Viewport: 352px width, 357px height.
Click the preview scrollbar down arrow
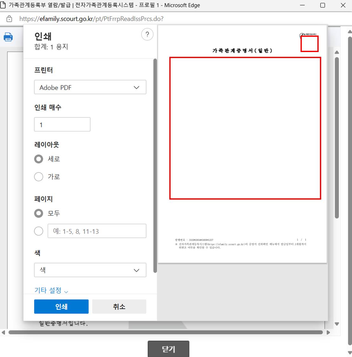(337, 324)
